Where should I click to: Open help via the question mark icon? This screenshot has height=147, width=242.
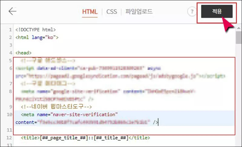tap(192, 11)
